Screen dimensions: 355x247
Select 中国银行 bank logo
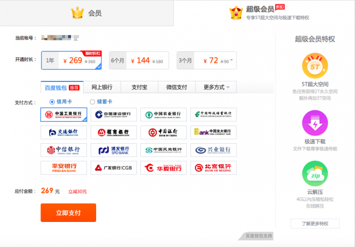[x=163, y=132]
